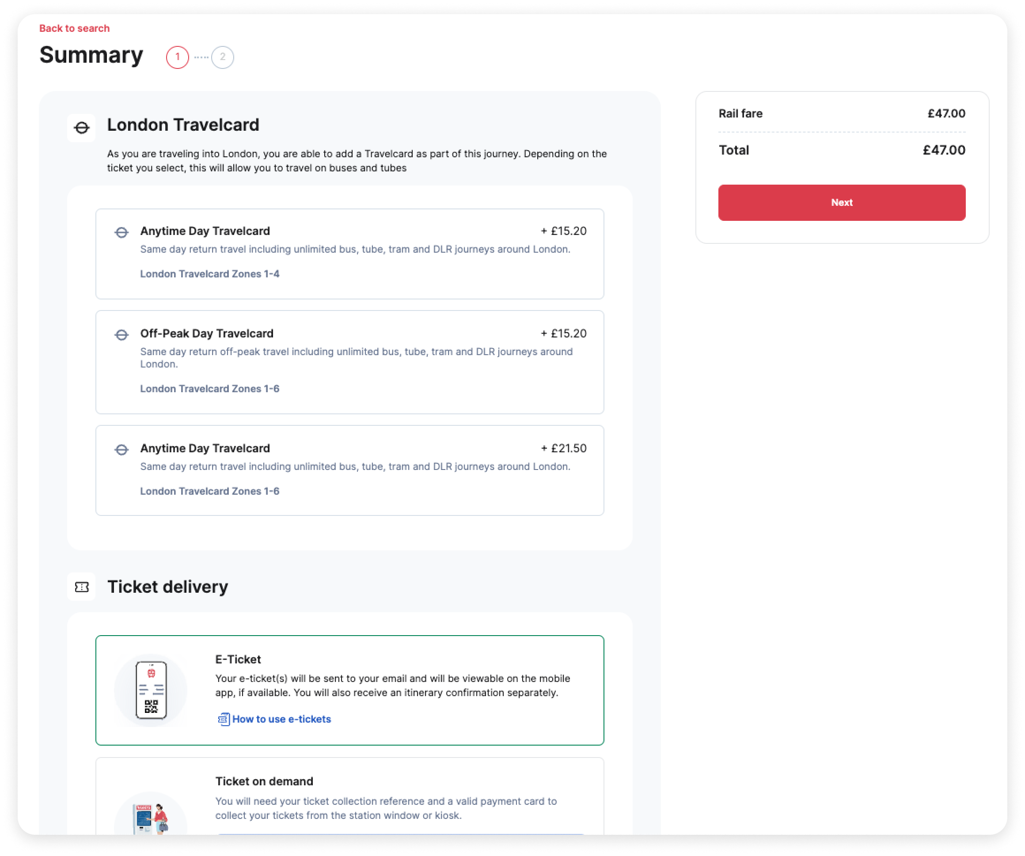Click the Rail fare £47.00 row
Screen dimensions: 1025x856
click(842, 114)
